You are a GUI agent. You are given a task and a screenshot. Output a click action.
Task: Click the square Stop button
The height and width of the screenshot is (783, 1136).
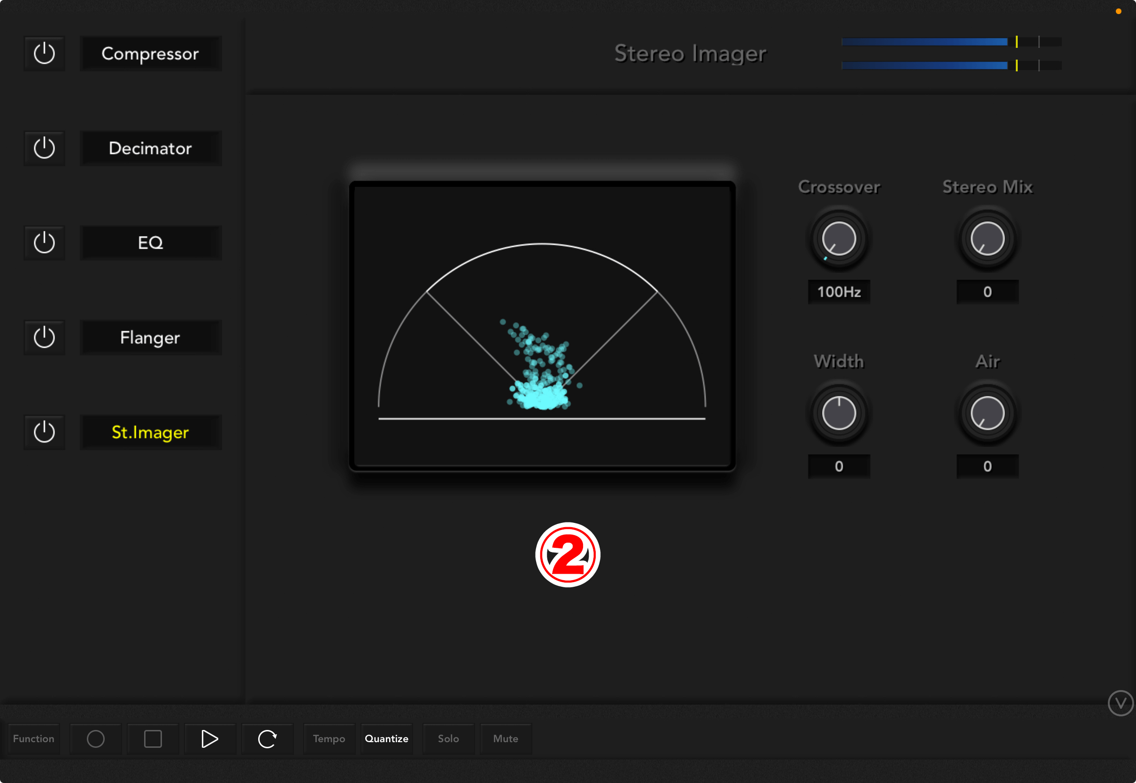click(153, 738)
